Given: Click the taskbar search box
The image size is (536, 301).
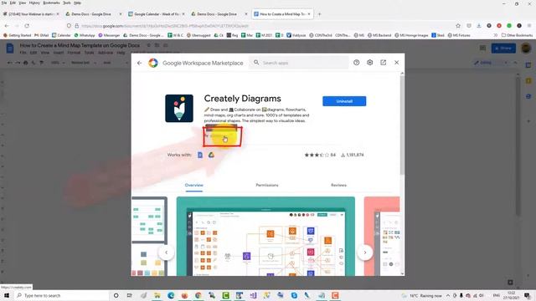Looking at the screenshot, I should [61, 295].
